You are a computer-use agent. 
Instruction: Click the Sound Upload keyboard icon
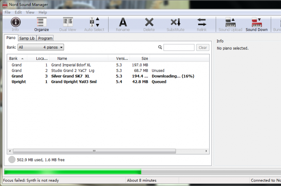pyautogui.click(x=230, y=23)
